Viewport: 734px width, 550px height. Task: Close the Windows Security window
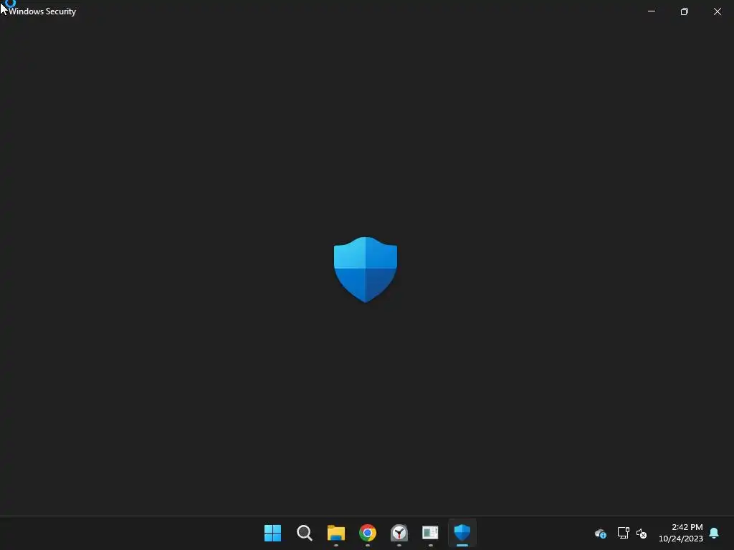[x=717, y=11]
